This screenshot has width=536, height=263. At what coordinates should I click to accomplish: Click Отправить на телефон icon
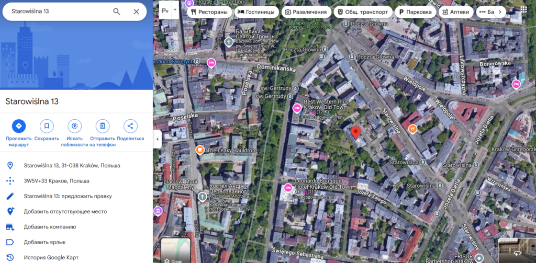coord(103,126)
